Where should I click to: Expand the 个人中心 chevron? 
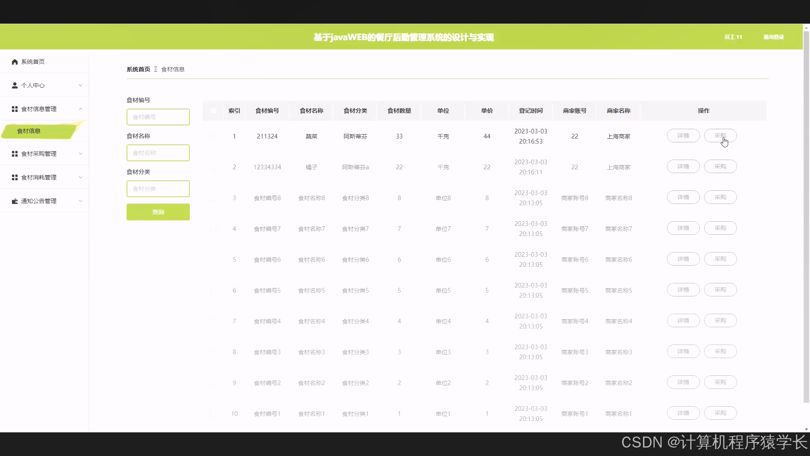tap(81, 85)
